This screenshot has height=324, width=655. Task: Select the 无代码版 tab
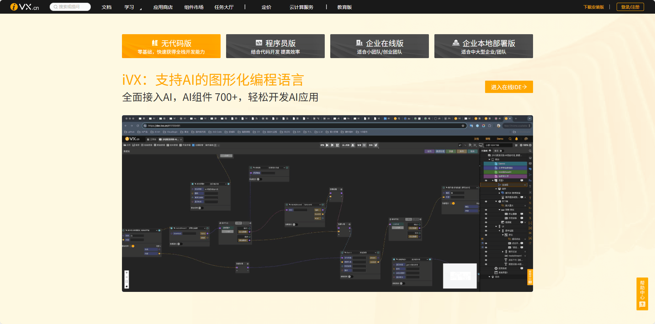click(171, 46)
